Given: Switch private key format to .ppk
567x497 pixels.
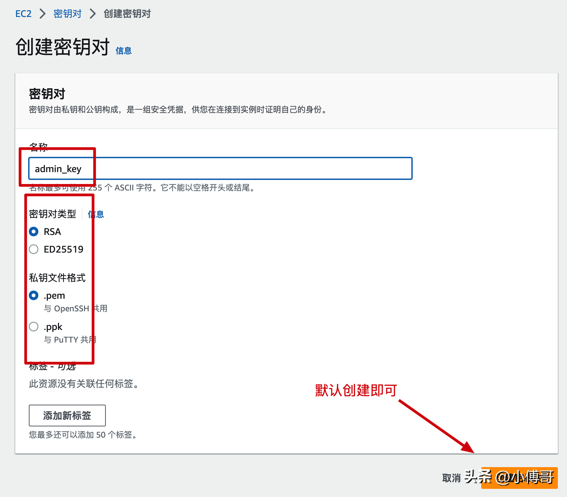Looking at the screenshot, I should pyautogui.click(x=34, y=327).
